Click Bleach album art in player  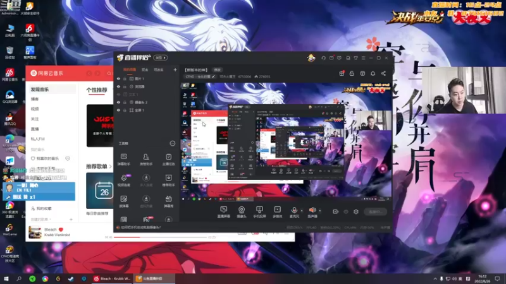coord(35,232)
